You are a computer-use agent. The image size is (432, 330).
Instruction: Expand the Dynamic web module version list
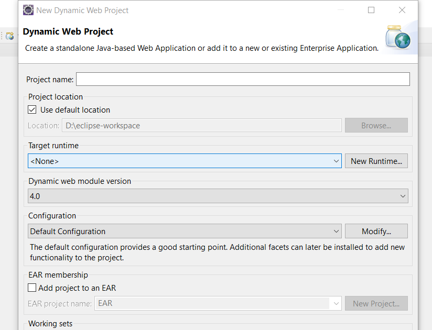click(403, 195)
